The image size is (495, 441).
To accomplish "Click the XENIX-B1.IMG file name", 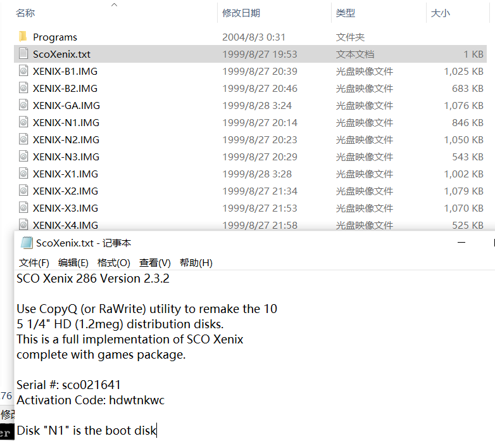I will [65, 71].
